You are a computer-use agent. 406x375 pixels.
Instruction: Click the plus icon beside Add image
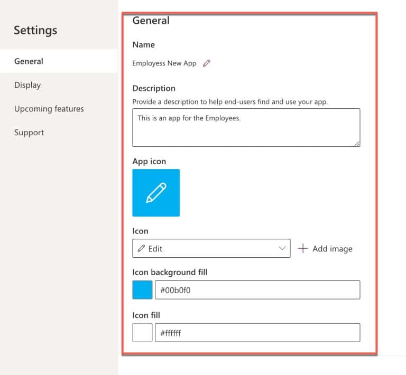tap(303, 249)
